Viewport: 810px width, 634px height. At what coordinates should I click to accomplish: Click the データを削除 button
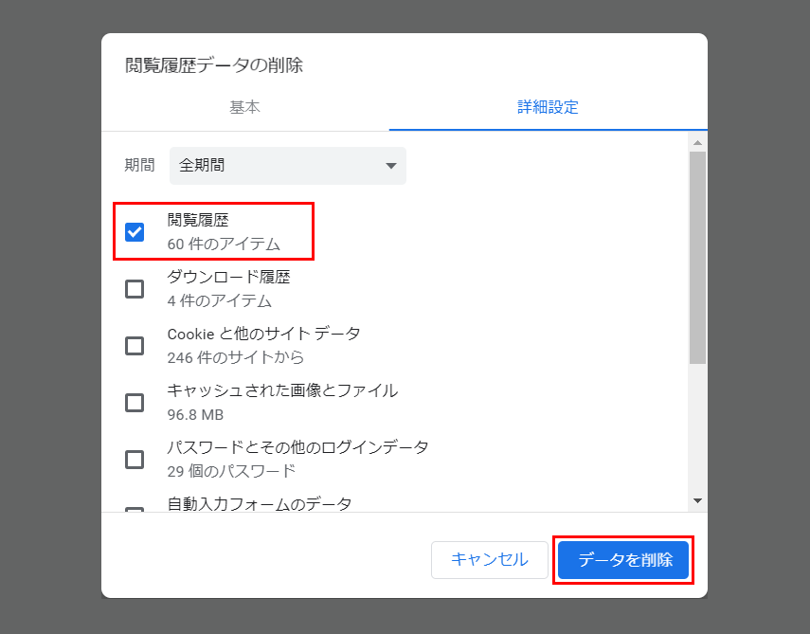point(623,560)
